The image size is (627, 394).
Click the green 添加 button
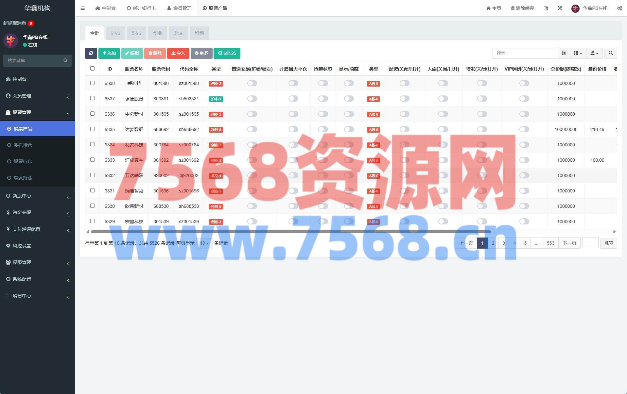coord(109,53)
